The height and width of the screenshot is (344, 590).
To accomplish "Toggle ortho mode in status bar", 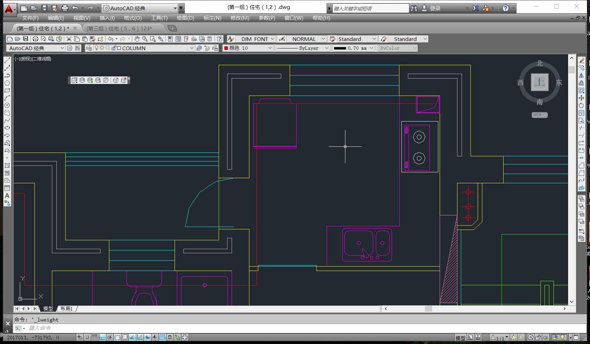I will point(102,337).
